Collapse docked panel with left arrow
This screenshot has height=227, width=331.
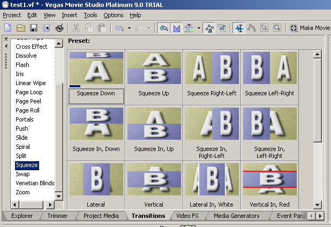(6, 46)
